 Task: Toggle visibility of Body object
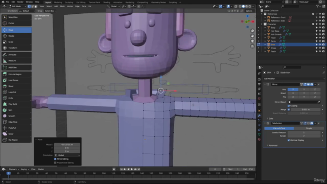point(320,28)
